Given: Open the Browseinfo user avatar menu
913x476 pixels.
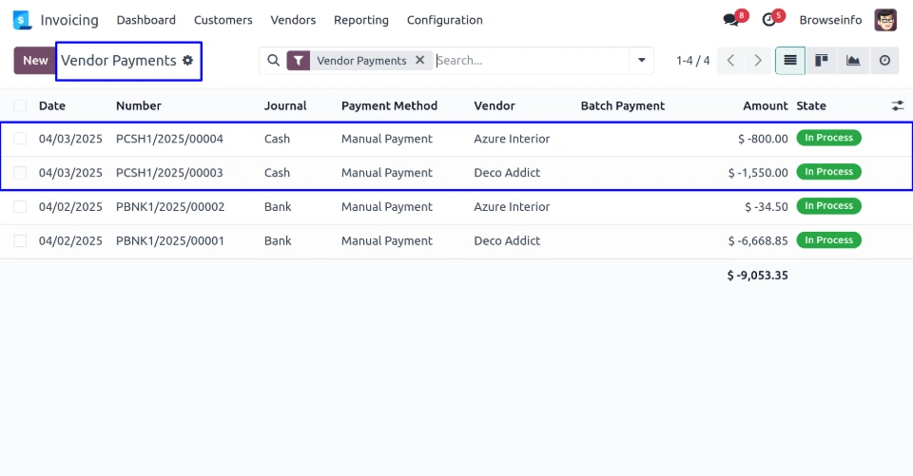Looking at the screenshot, I should pyautogui.click(x=885, y=20).
